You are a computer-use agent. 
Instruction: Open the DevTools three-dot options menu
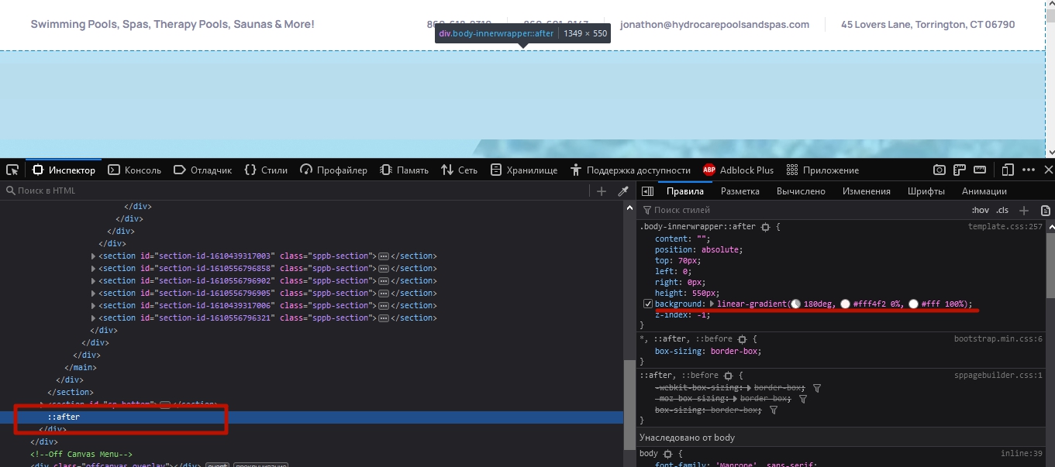point(1029,170)
